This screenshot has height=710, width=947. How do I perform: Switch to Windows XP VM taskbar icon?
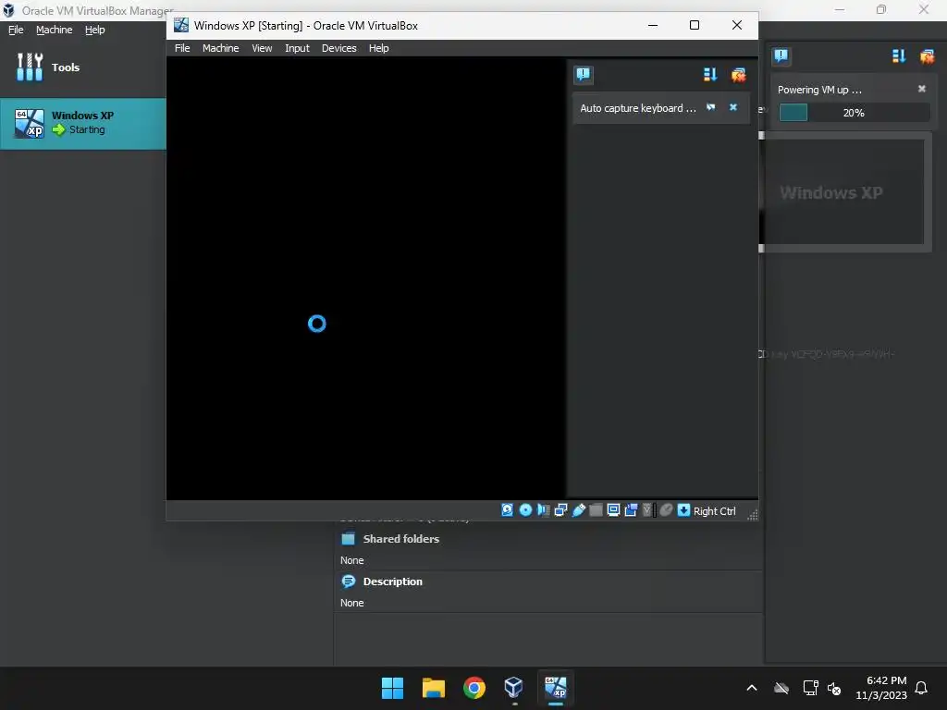pos(556,688)
